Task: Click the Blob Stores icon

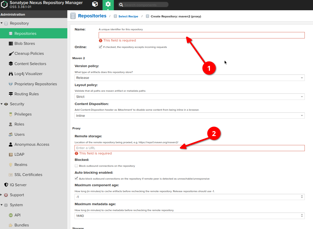Action: pyautogui.click(x=11, y=44)
